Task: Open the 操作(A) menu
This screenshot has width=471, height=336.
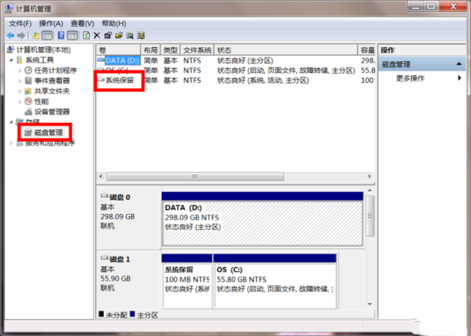Action: 51,24
